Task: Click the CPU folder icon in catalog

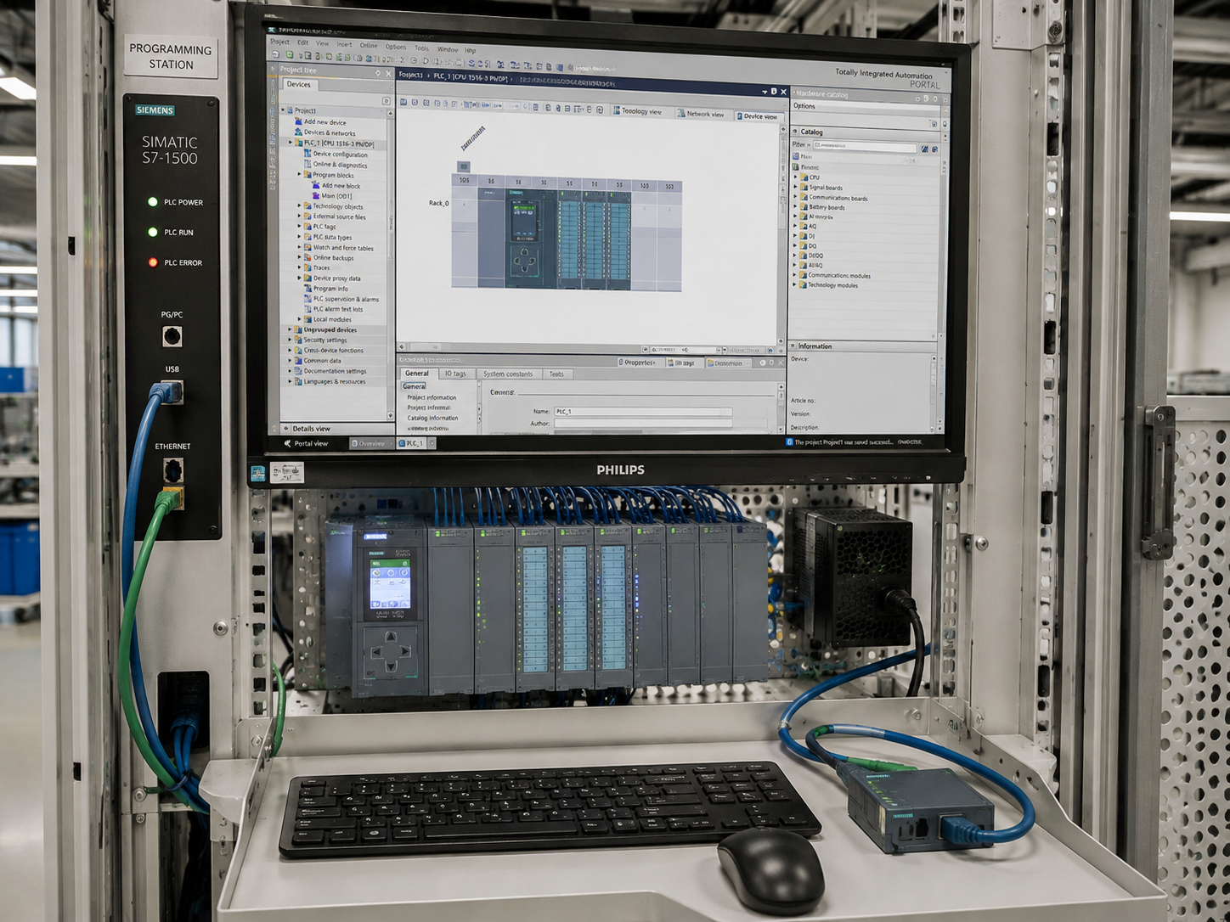Action: 804,177
